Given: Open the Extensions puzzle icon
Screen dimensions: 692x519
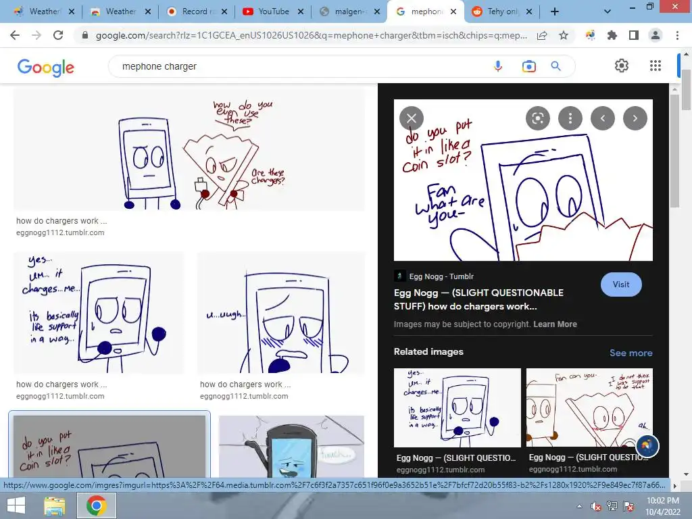Looking at the screenshot, I should click(x=612, y=35).
